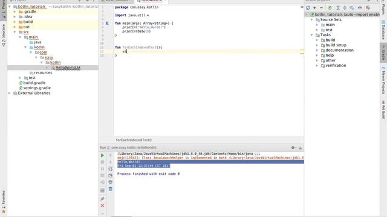
Task: Expand External Libraries node
Action: pyautogui.click(x=10, y=93)
